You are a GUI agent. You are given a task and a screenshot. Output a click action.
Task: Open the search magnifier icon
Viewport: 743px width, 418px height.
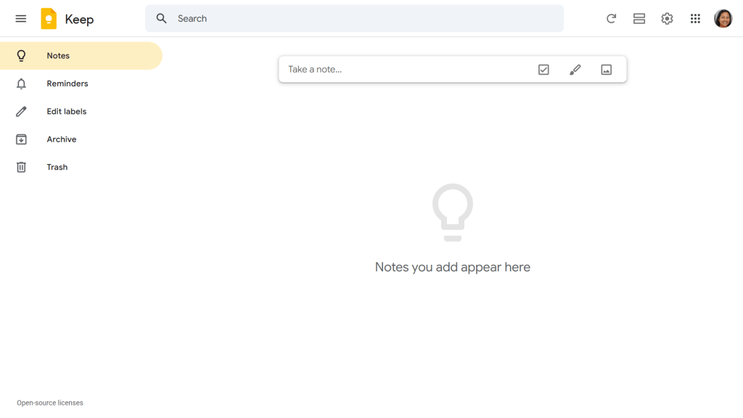click(x=161, y=18)
